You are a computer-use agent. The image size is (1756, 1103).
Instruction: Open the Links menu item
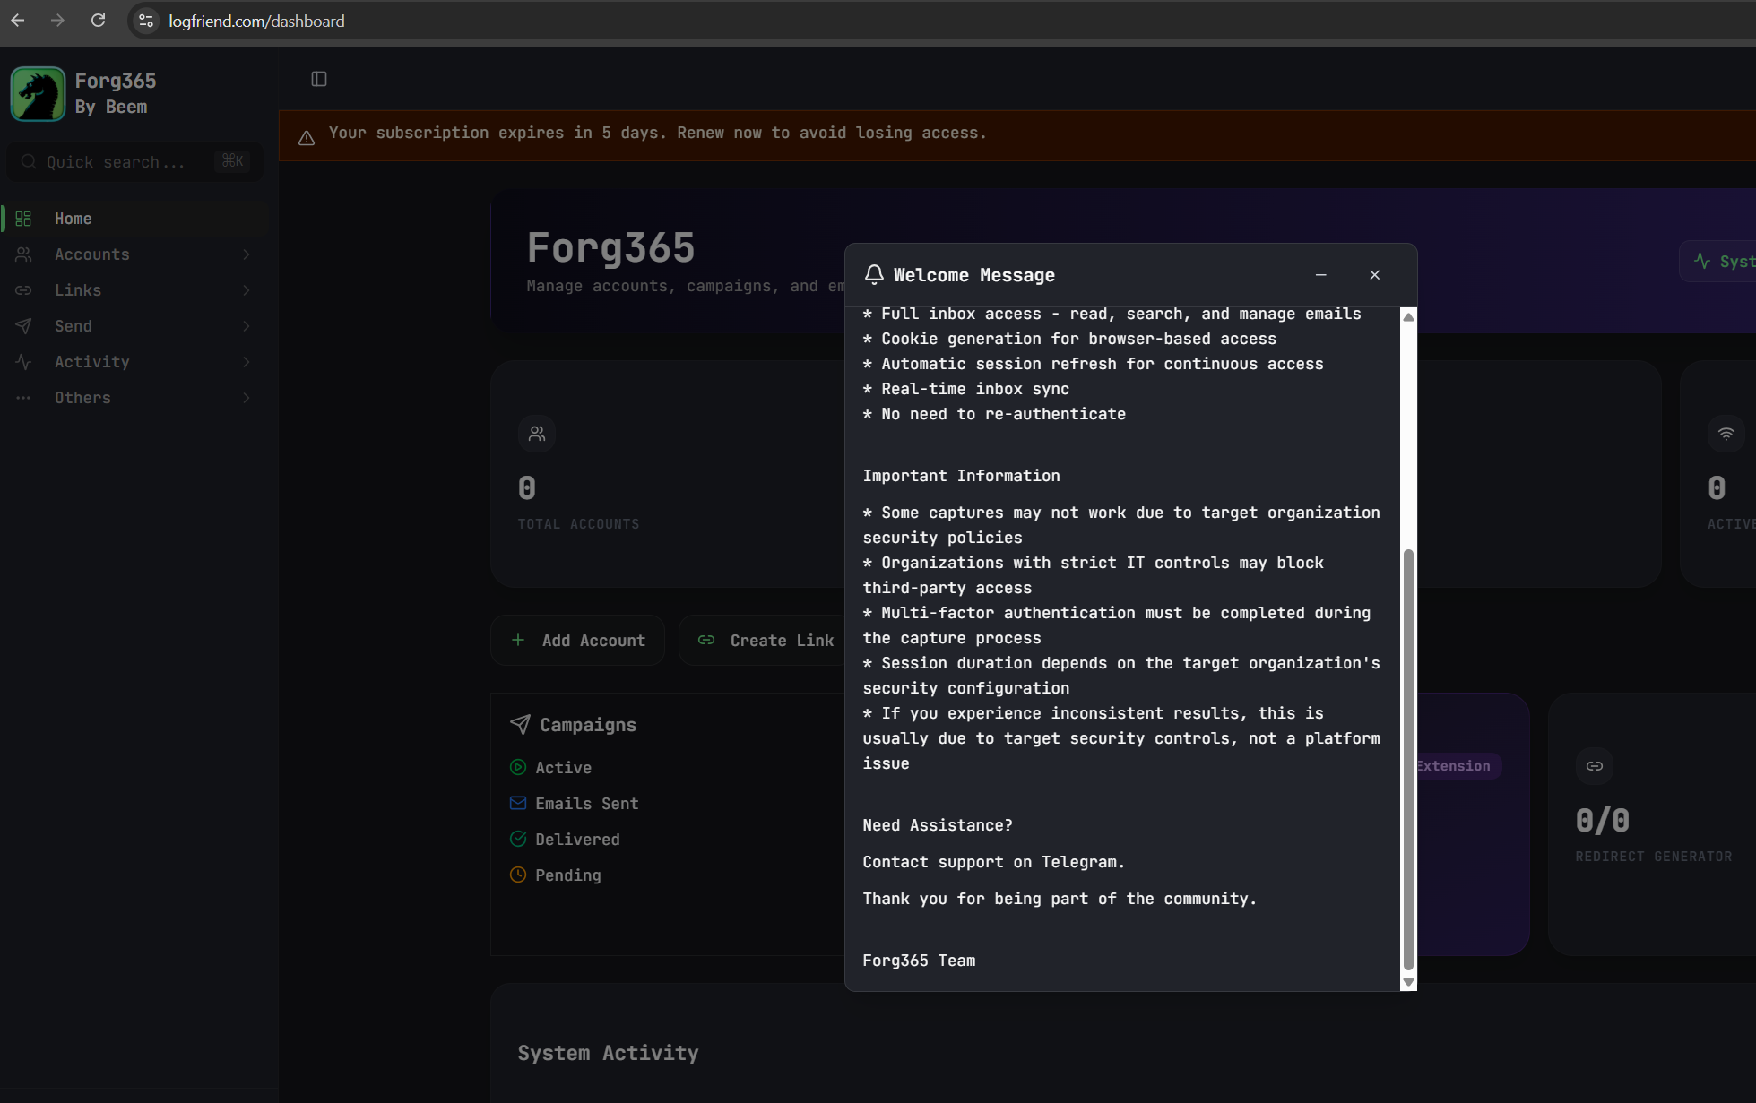point(135,290)
